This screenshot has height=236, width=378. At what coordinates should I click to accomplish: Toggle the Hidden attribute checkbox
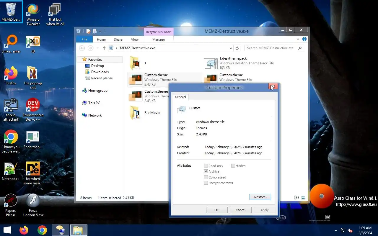tap(233, 166)
